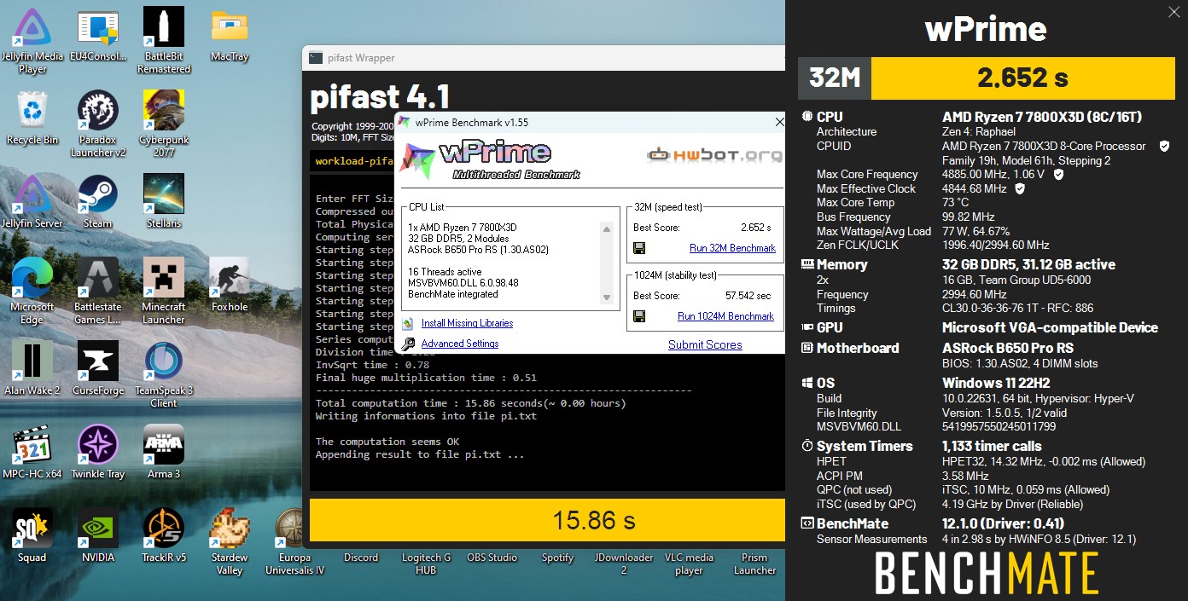The image size is (1188, 601).
Task: Select '16 Threads active' in CPU List
Action: (445, 272)
